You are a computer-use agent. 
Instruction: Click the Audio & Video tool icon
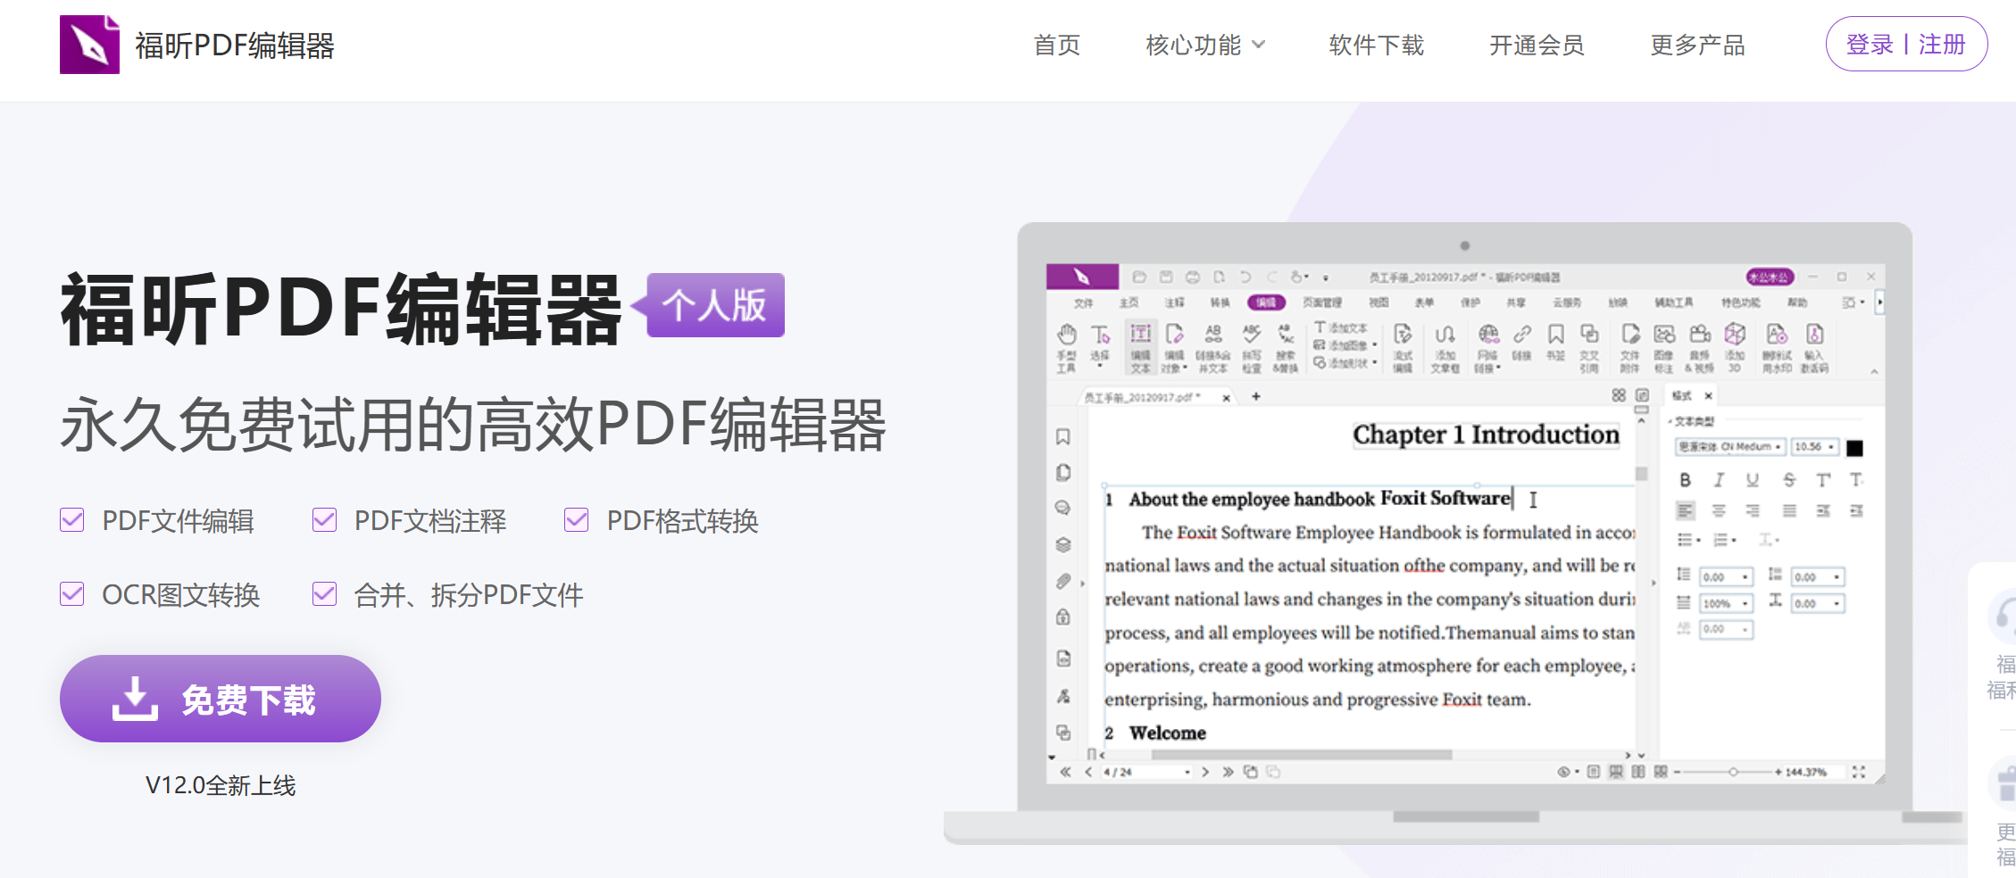1700,335
